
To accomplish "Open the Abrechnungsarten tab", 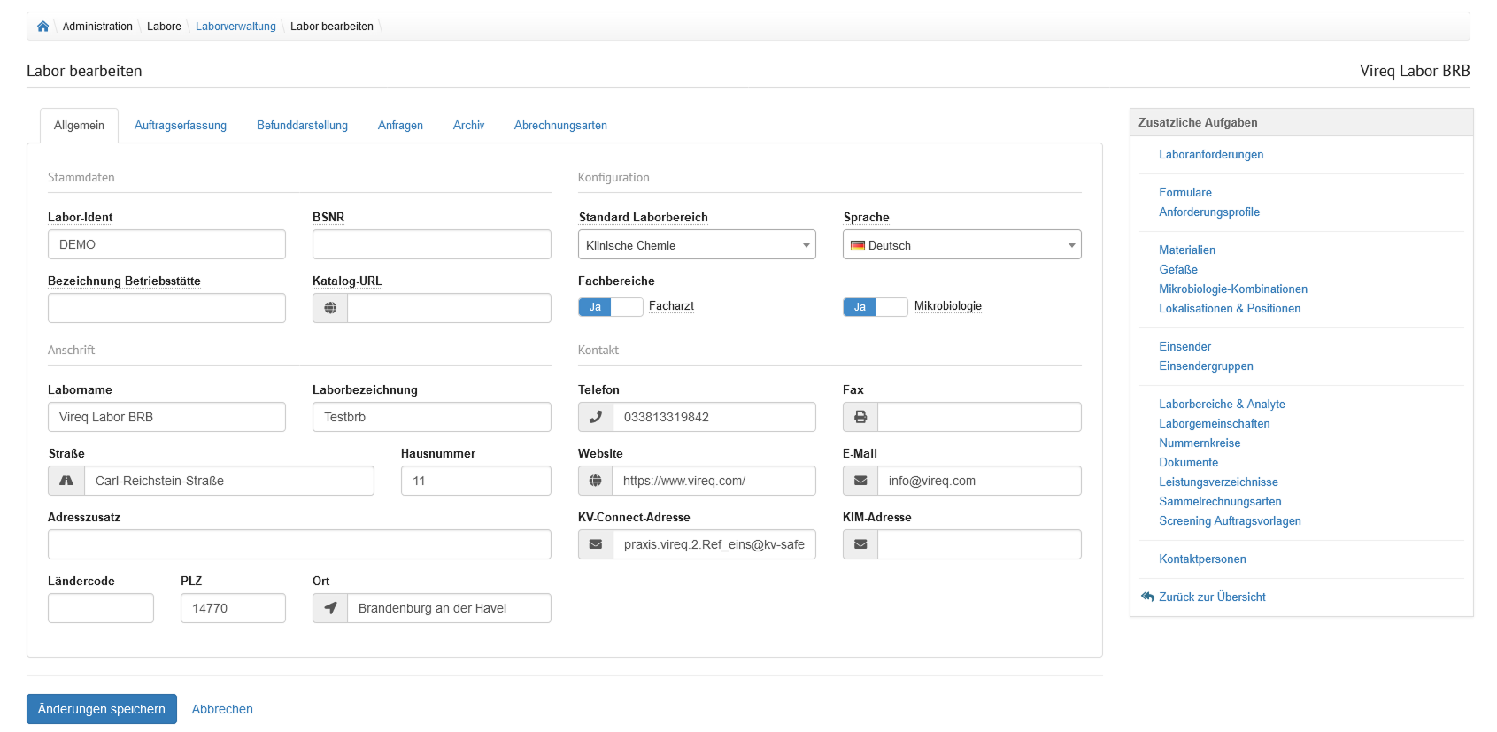I will tap(560, 126).
